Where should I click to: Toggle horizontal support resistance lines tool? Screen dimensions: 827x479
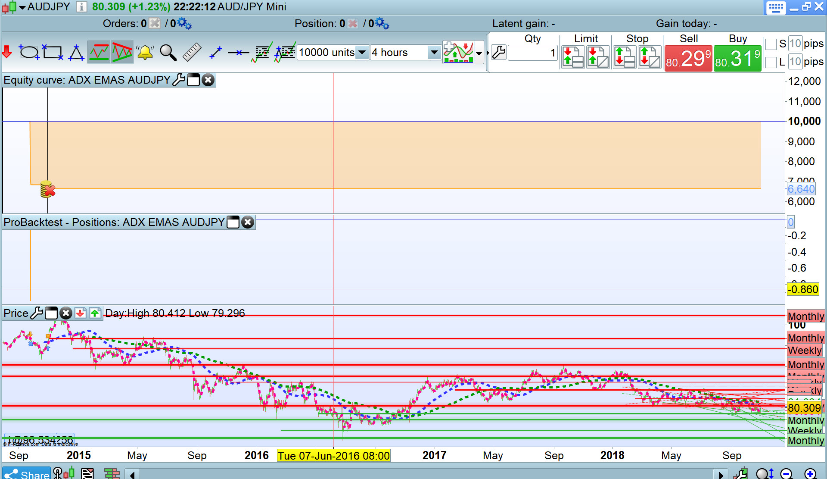[x=99, y=53]
